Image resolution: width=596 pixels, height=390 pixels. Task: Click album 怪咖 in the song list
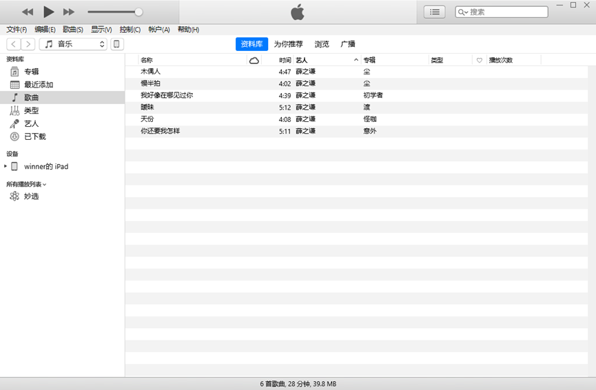point(370,119)
